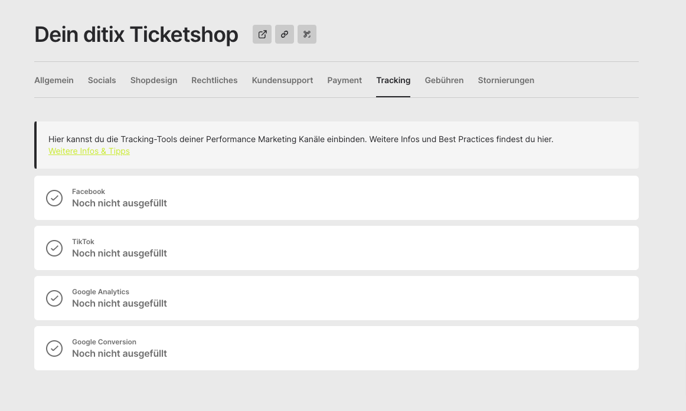The width and height of the screenshot is (686, 411).
Task: Go to the Shopdesign tab
Action: pos(153,80)
